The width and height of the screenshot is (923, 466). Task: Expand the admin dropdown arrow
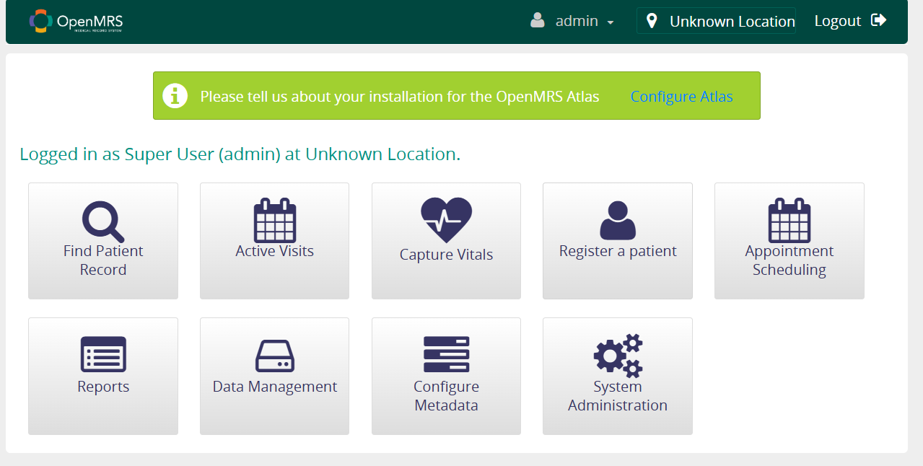point(611,22)
